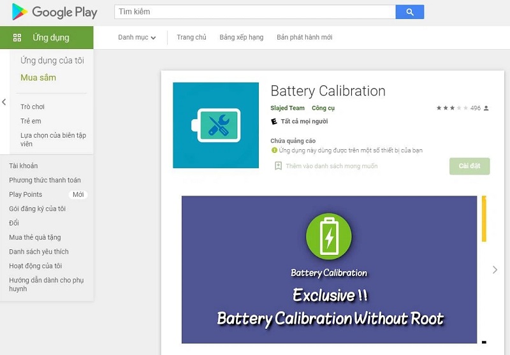Open Play Points link
Image resolution: width=510 pixels, height=355 pixels.
(x=25, y=194)
